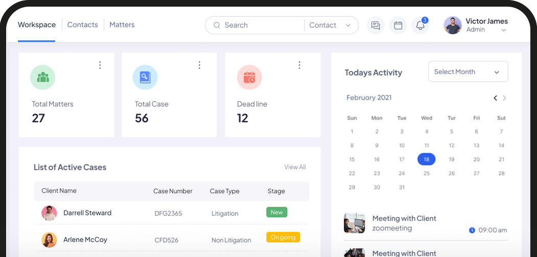The height and width of the screenshot is (257, 537).
Task: Click Case Type column header
Action: pyautogui.click(x=225, y=191)
